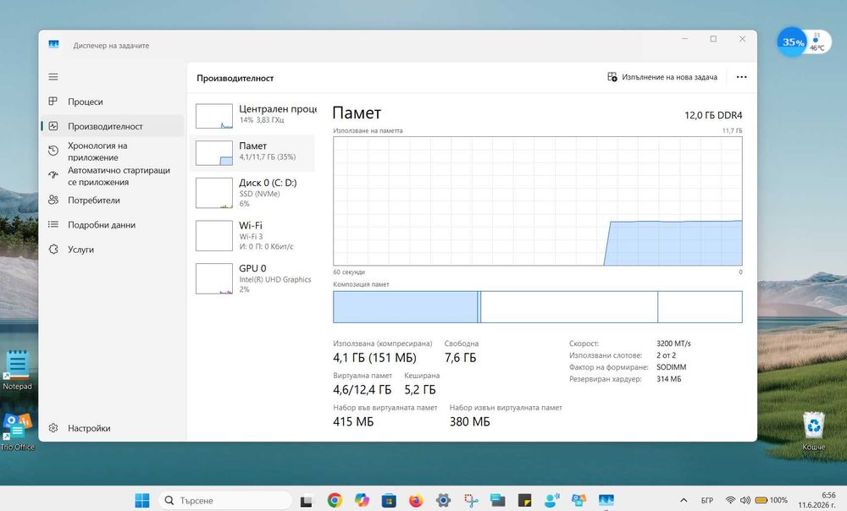
Task: Open Snipping Tool from taskbar
Action: 470,500
